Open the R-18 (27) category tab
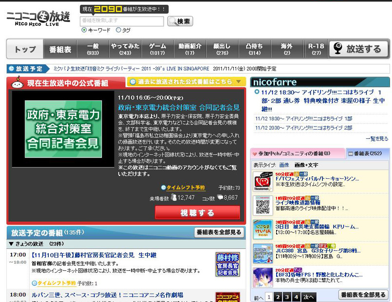Image resolution: width=392 pixels, height=302 pixels. click(316, 49)
